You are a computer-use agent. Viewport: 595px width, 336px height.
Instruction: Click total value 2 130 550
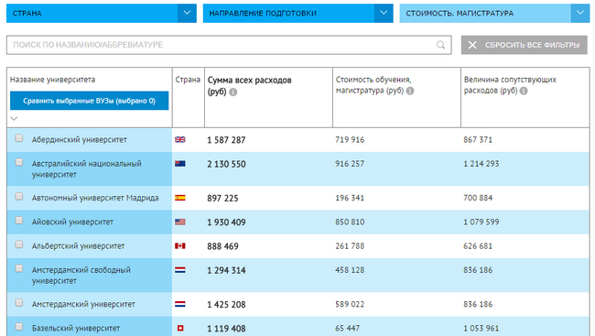coord(226,164)
